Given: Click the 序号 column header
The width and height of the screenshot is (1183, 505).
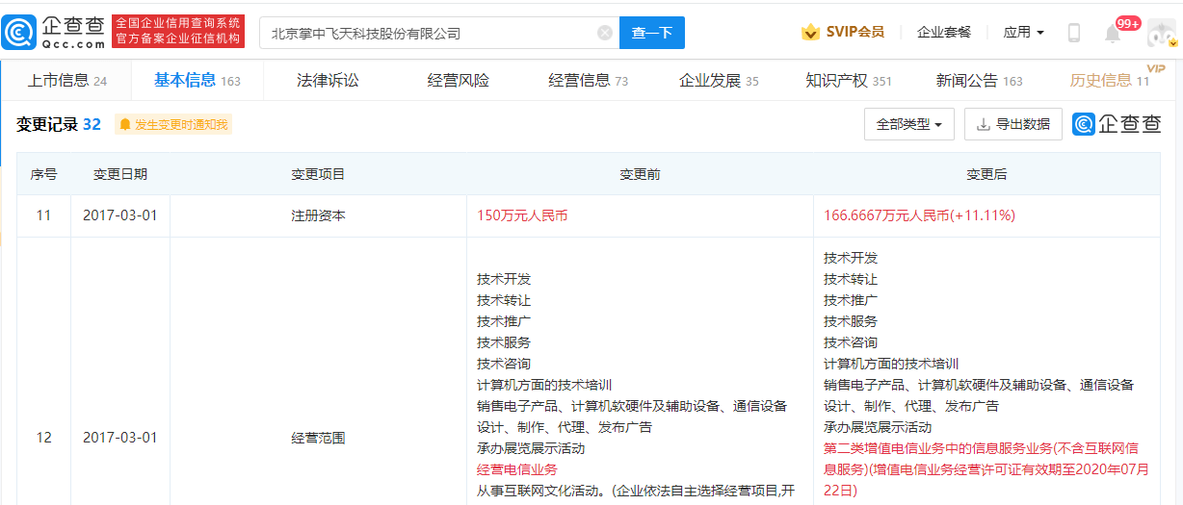Looking at the screenshot, I should tap(43, 174).
